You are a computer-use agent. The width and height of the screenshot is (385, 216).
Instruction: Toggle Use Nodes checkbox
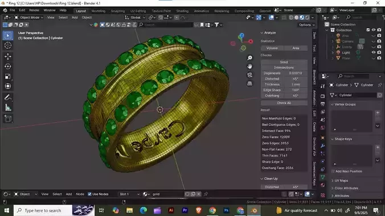click(89, 194)
